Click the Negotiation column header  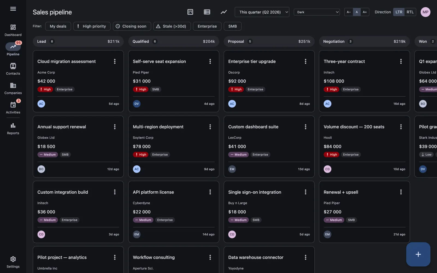pyautogui.click(x=364, y=41)
